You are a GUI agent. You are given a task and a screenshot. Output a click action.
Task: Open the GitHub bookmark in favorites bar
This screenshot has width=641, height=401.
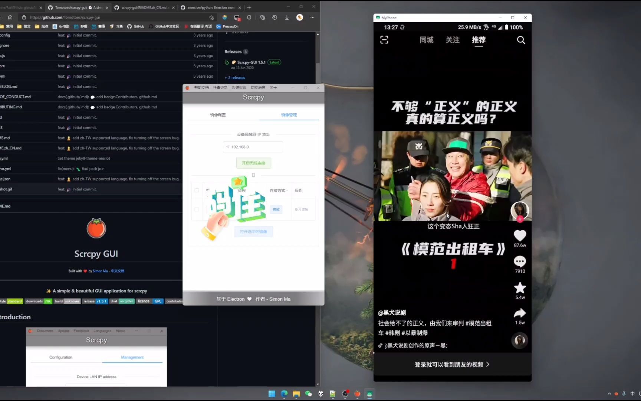coord(136,26)
